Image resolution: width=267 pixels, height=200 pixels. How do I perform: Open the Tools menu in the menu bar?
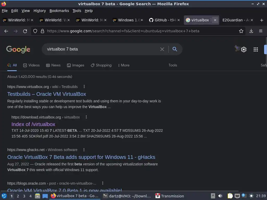click(77, 11)
